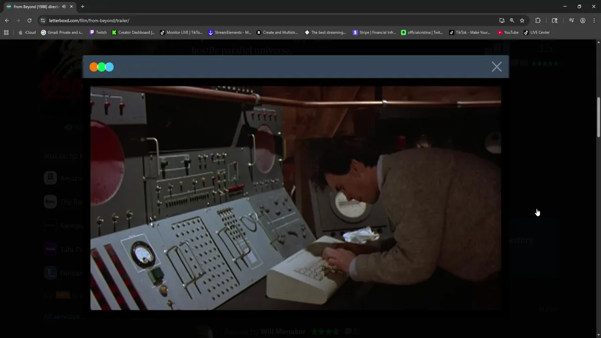Click the Letterboxd three-dot logo in the popup
This screenshot has height=338, width=601.
pos(101,67)
